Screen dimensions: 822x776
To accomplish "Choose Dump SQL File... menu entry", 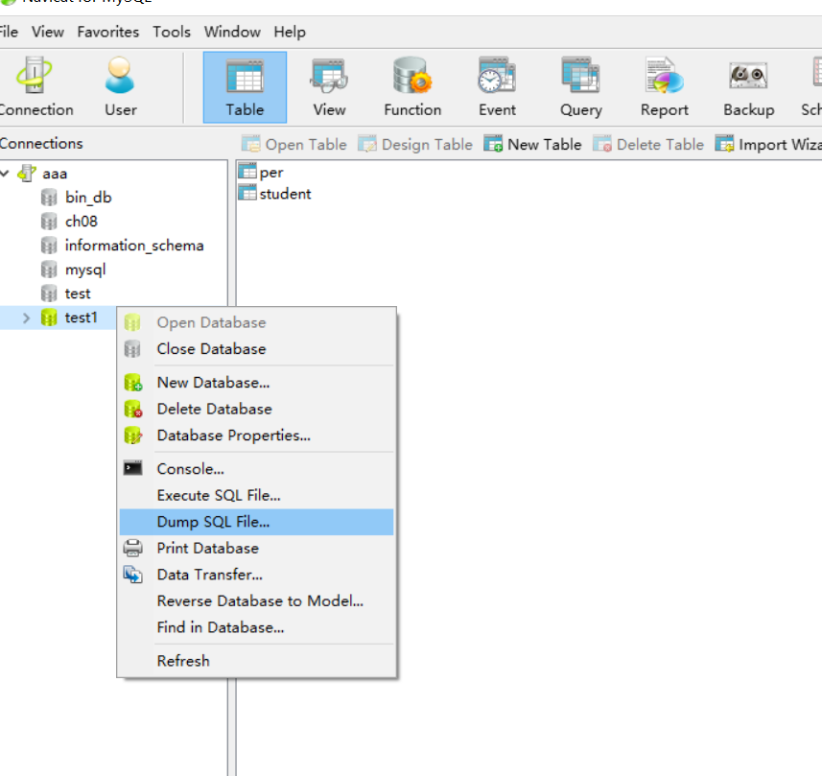I will [x=256, y=522].
